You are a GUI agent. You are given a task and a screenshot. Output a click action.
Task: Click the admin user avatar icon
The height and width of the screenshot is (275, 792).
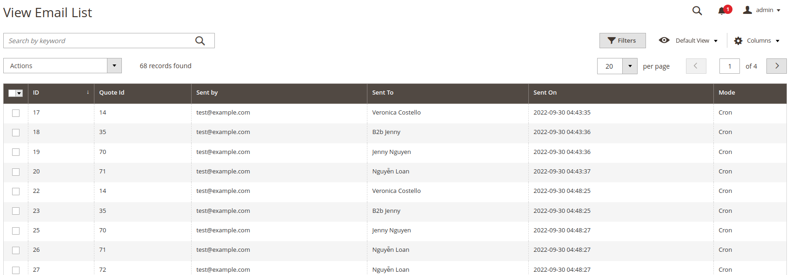[x=747, y=10]
